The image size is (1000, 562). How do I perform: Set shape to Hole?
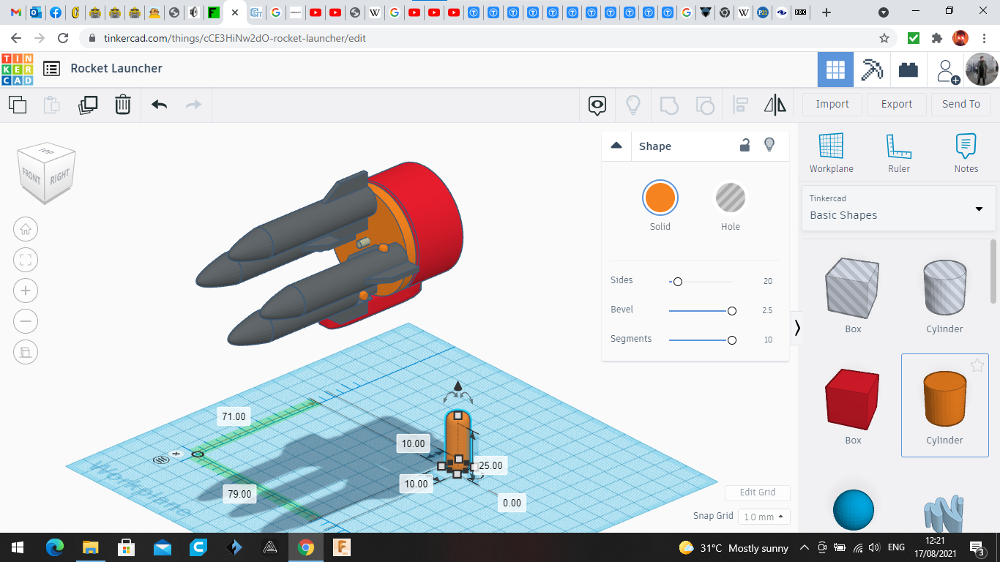(x=731, y=198)
